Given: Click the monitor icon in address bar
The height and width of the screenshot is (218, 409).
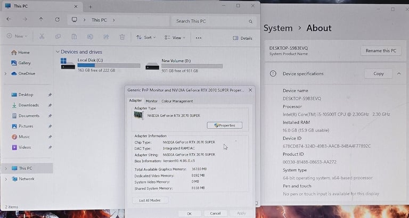Looking at the screenshot, I should click(x=75, y=20).
